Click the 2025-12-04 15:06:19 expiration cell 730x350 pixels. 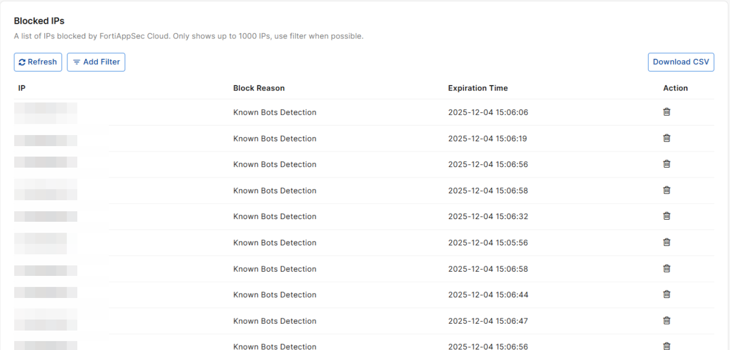click(488, 139)
